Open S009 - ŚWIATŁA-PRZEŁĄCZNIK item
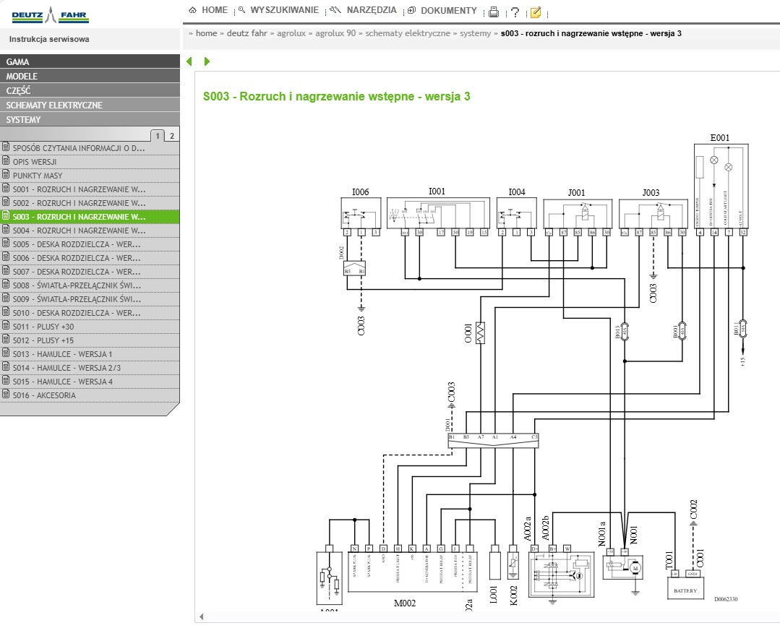This screenshot has width=780, height=628. (x=90, y=299)
